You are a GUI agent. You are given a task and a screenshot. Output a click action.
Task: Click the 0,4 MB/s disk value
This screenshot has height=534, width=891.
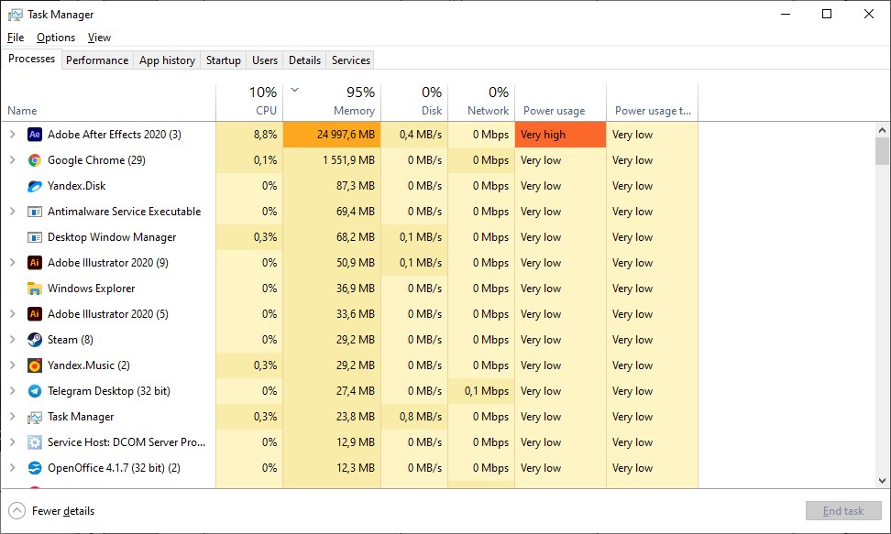[x=421, y=135]
